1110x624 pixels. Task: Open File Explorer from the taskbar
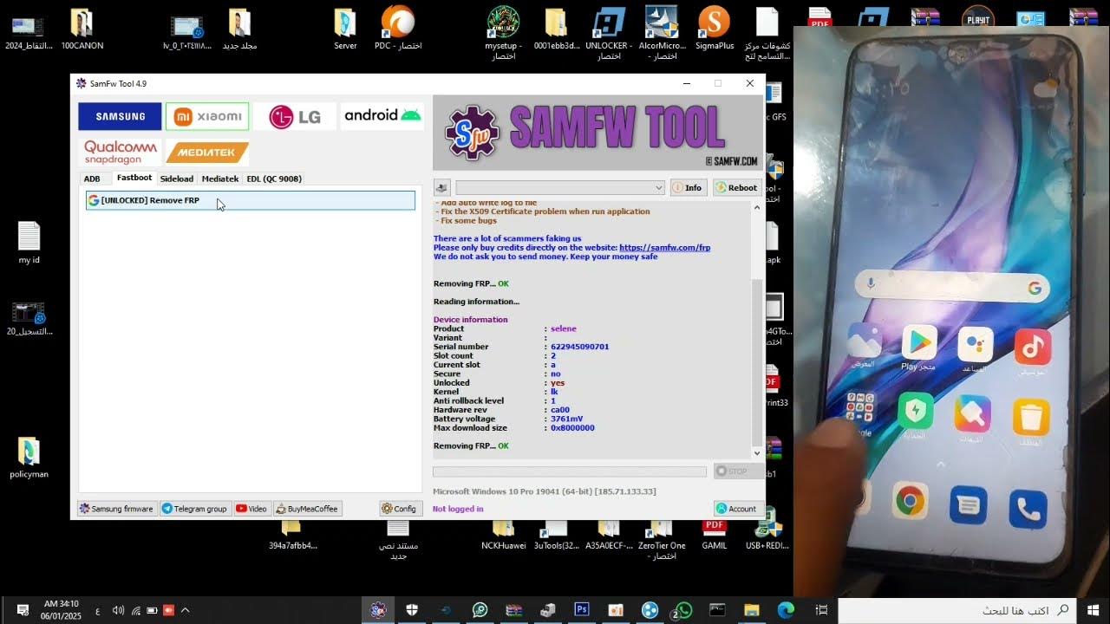751,610
